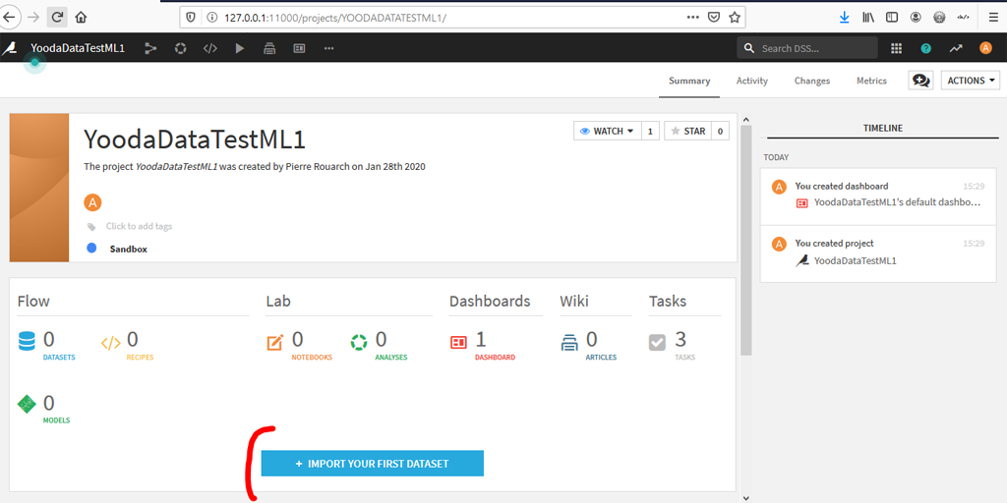The height and width of the screenshot is (503, 1007).
Task: Open the RECIPES link
Action: coord(140,358)
